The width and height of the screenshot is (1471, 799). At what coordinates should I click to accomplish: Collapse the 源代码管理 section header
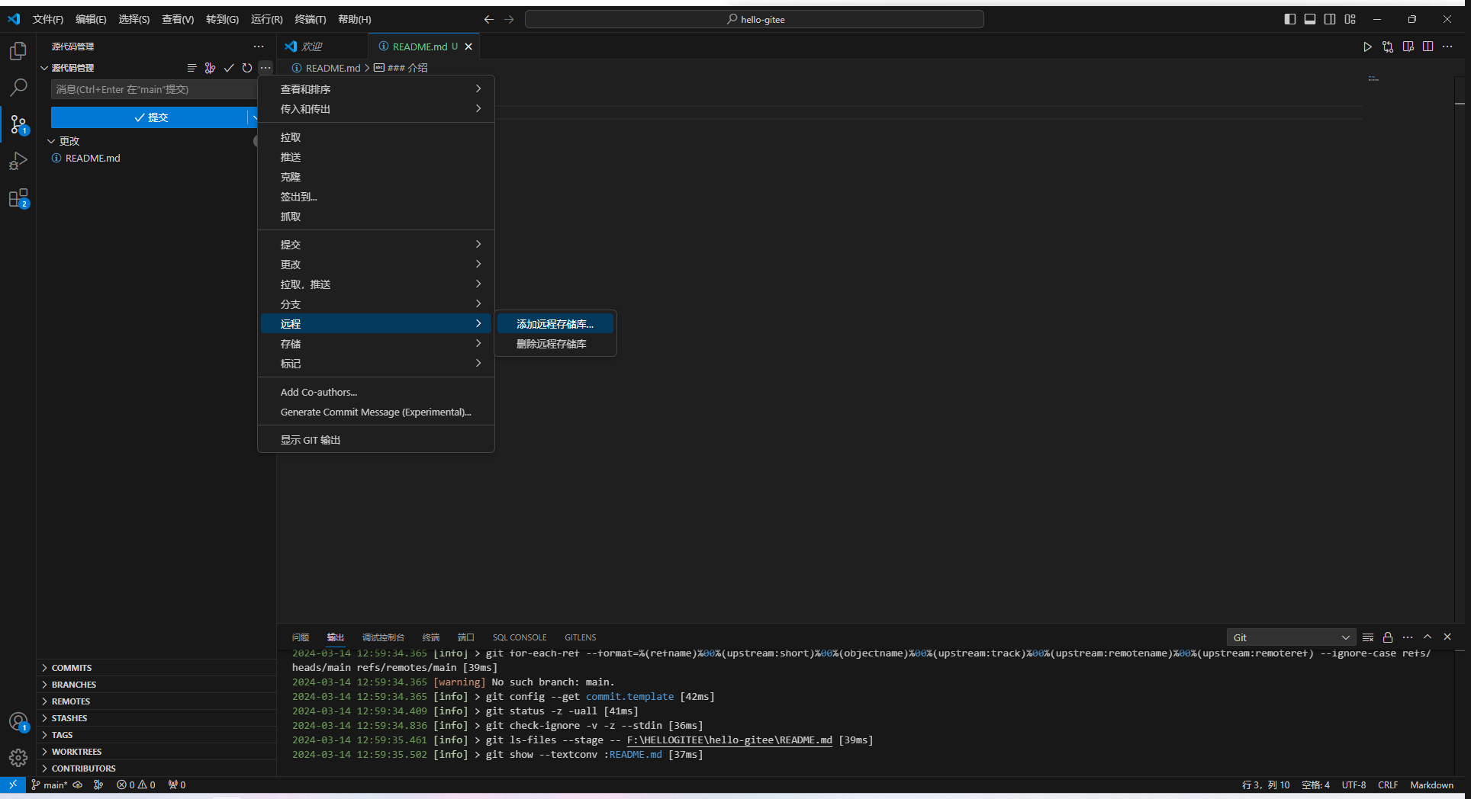coord(44,68)
